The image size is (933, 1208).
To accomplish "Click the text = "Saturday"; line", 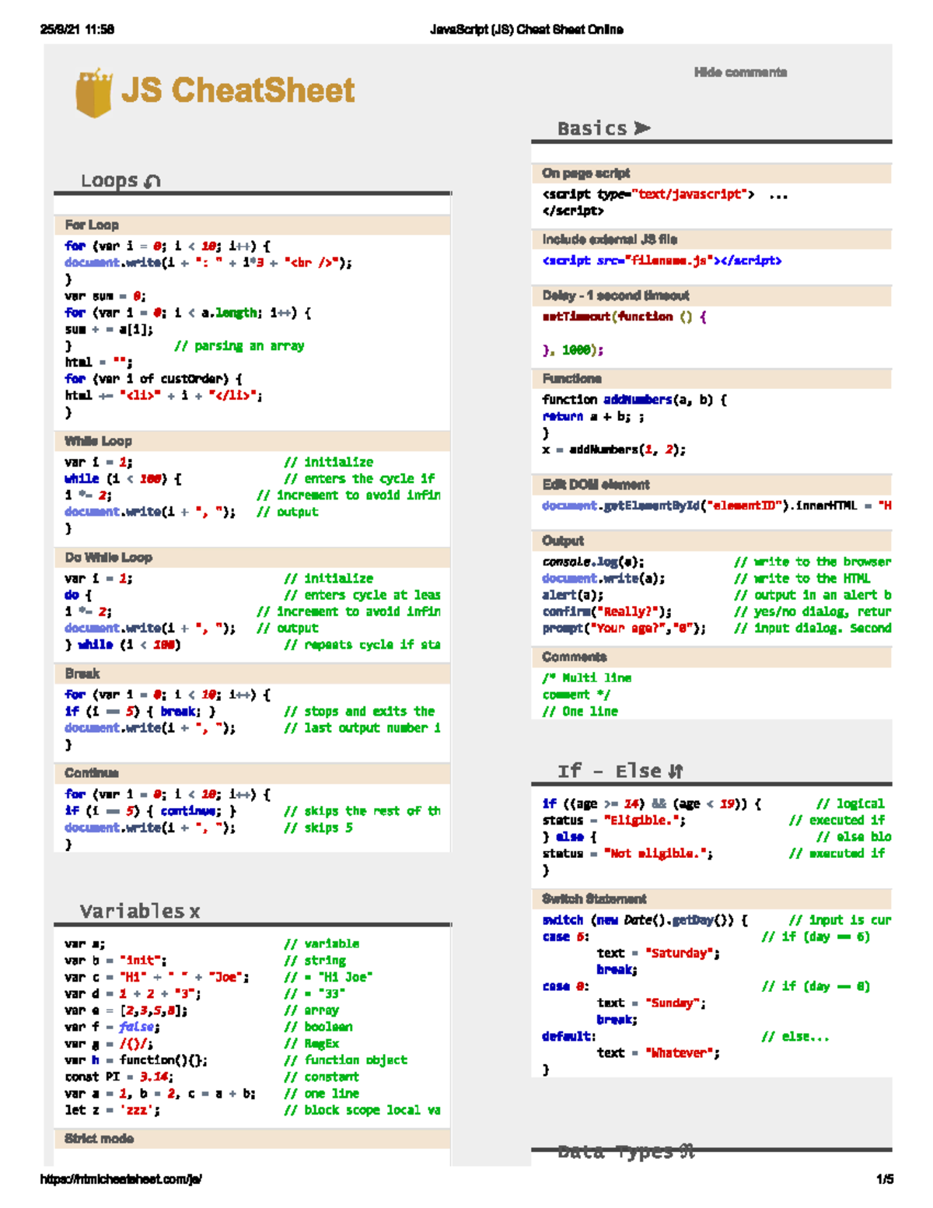I will 659,954.
